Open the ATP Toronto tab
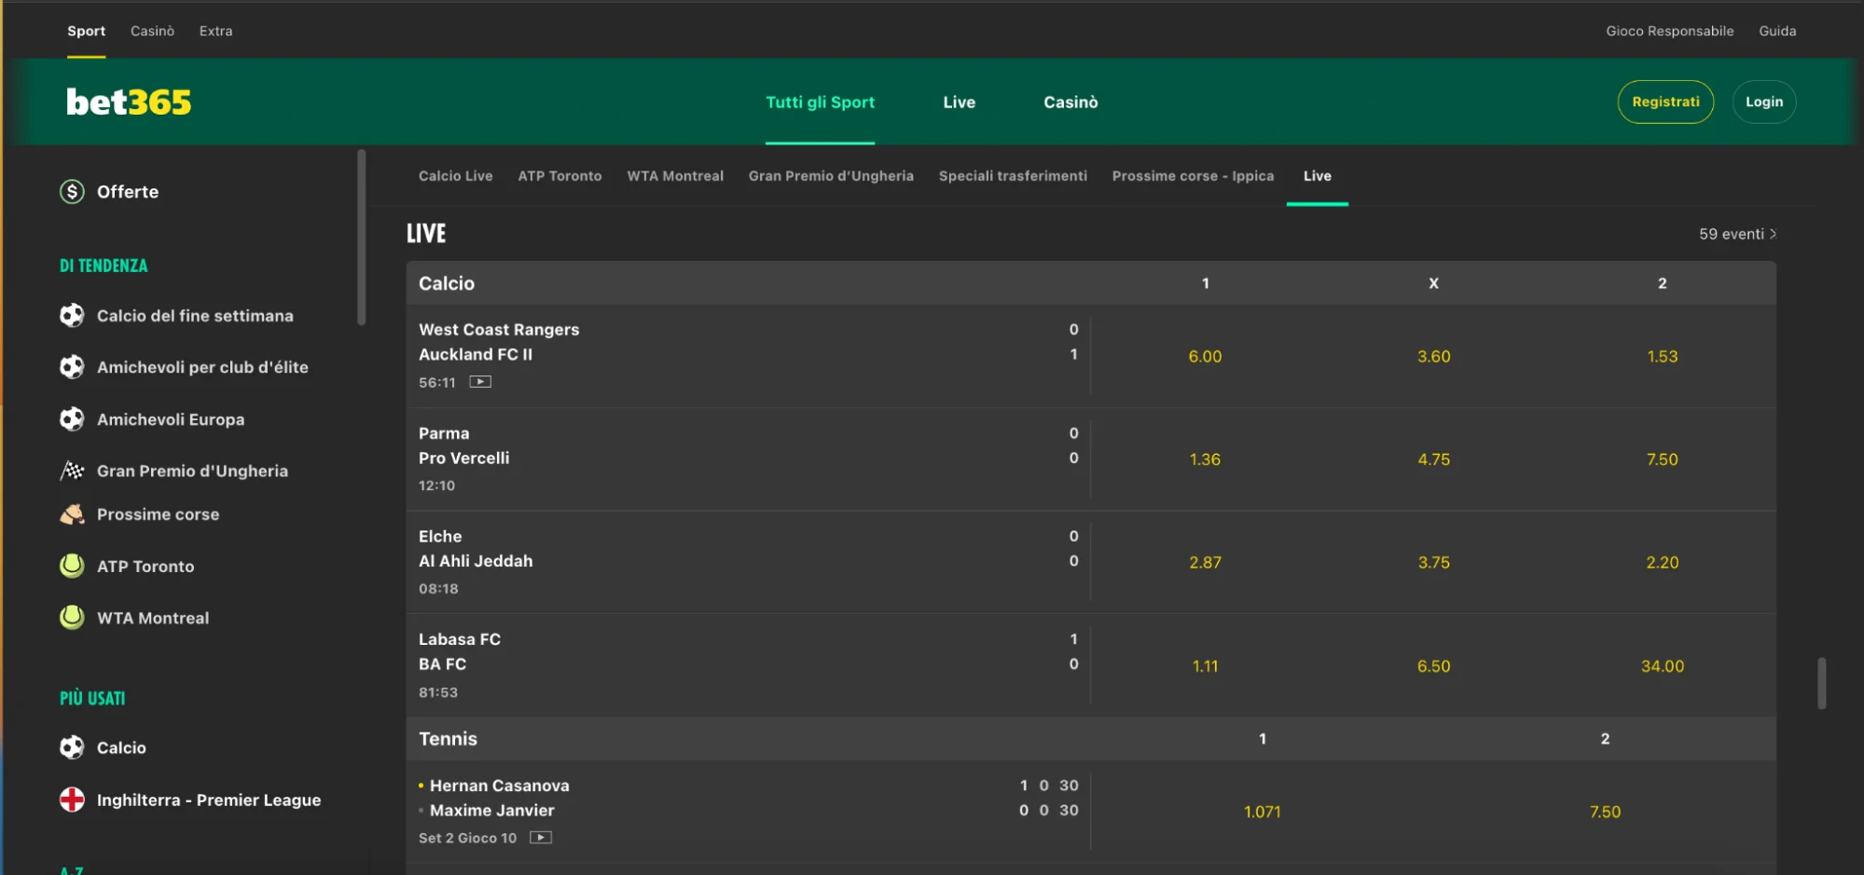This screenshot has height=875, width=1864. 559,176
